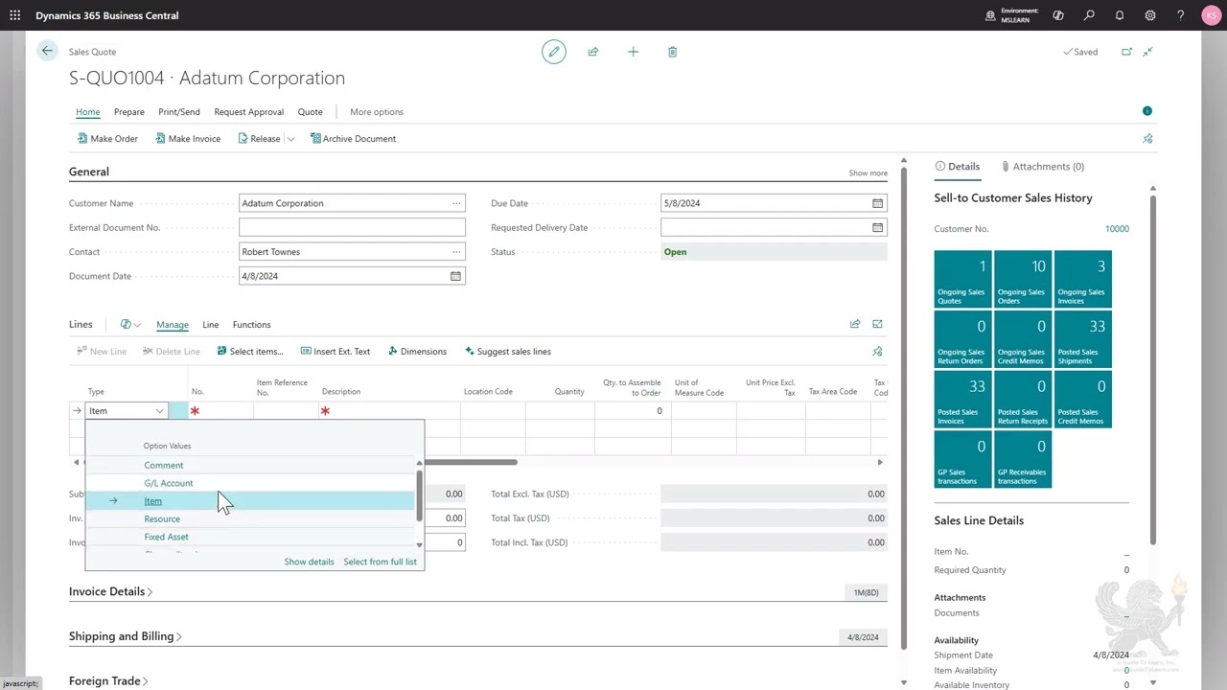Open calendar picker for Due Date
Viewport: 1227px width, 690px height.
tap(877, 203)
